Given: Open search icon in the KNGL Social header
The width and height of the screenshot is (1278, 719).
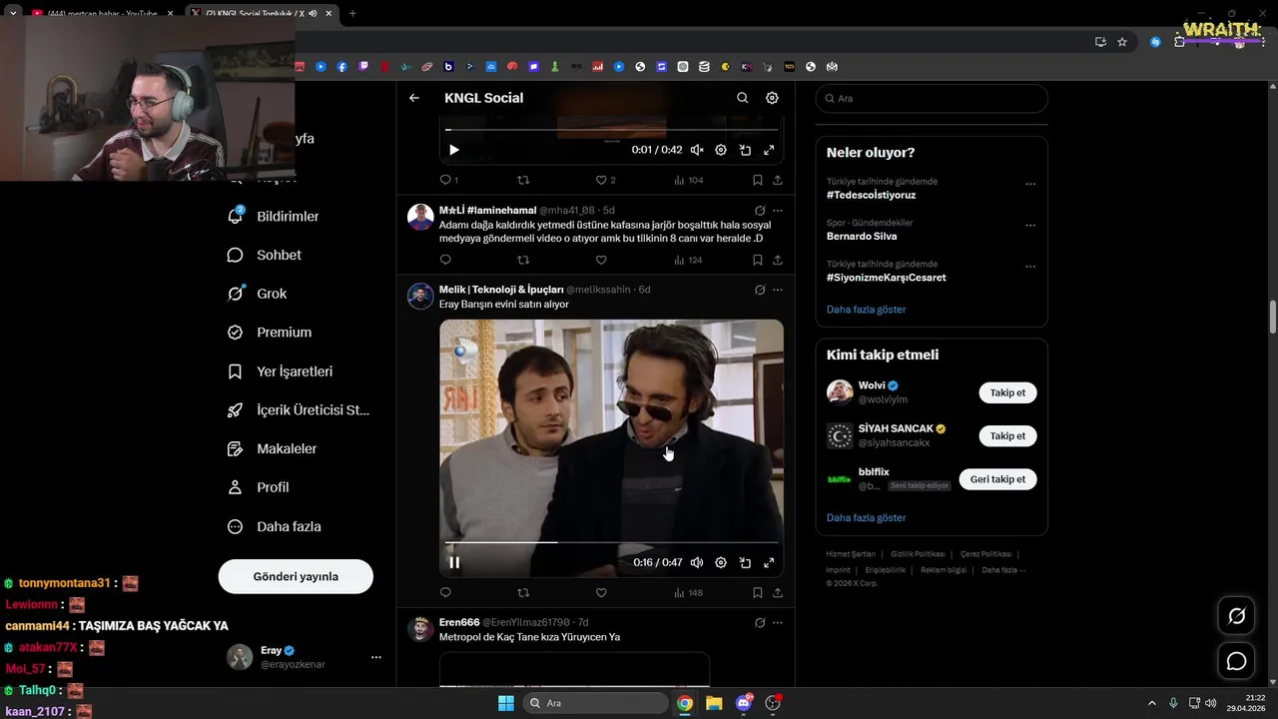Looking at the screenshot, I should click(x=742, y=98).
